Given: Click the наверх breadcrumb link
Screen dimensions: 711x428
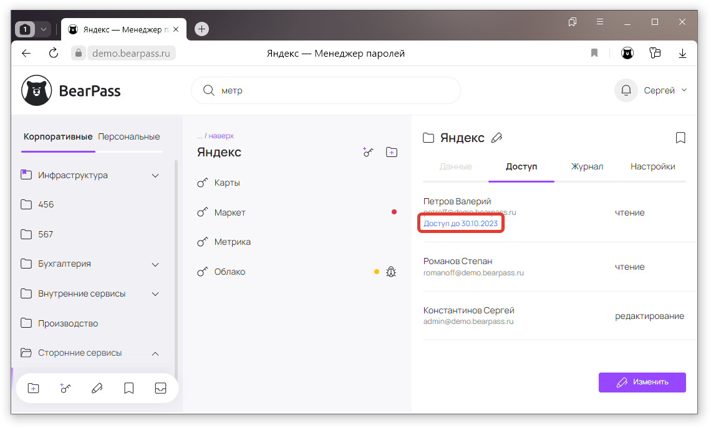Looking at the screenshot, I should [221, 135].
